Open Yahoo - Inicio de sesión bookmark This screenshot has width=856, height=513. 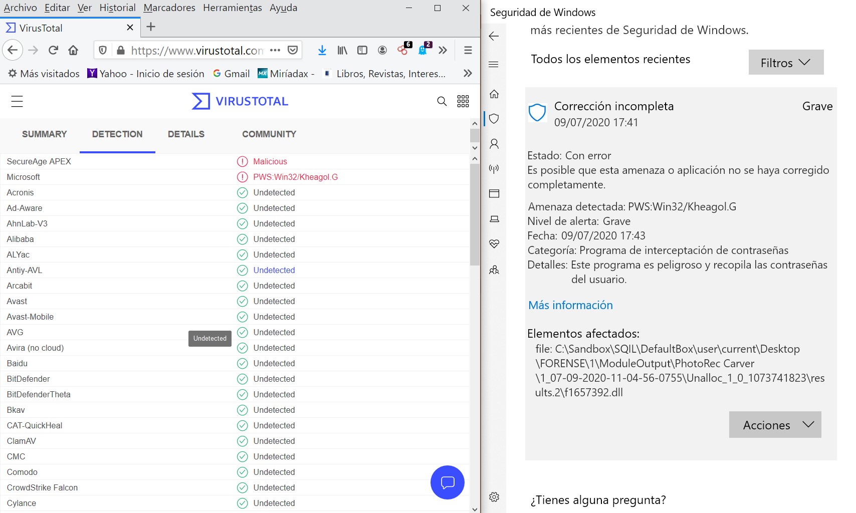pyautogui.click(x=146, y=74)
